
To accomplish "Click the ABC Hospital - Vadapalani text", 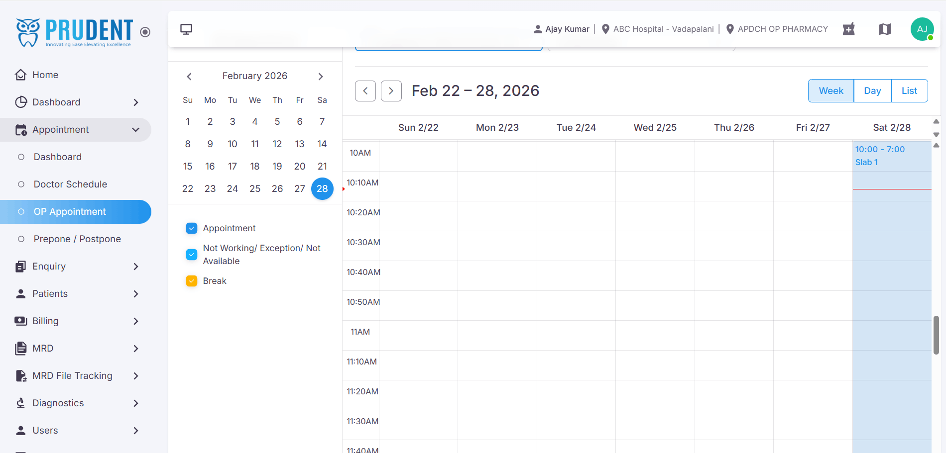I will 663,29.
